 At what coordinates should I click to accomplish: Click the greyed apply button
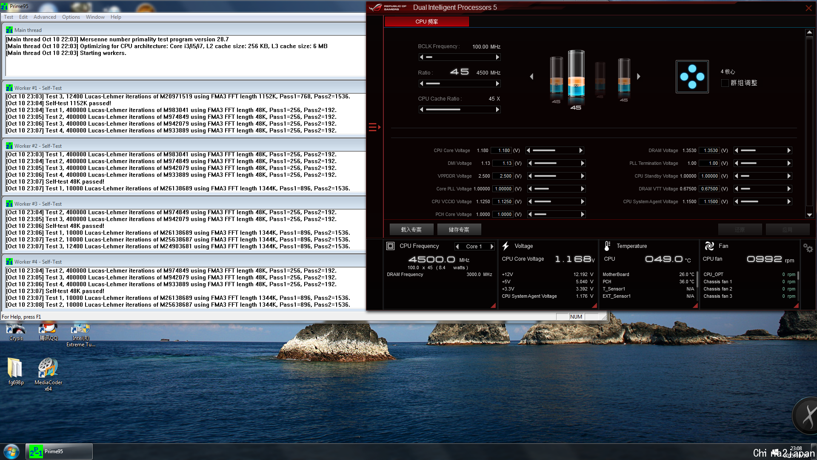point(788,230)
